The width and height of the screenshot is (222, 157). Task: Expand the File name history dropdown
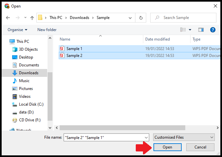pyautogui.click(x=146, y=137)
